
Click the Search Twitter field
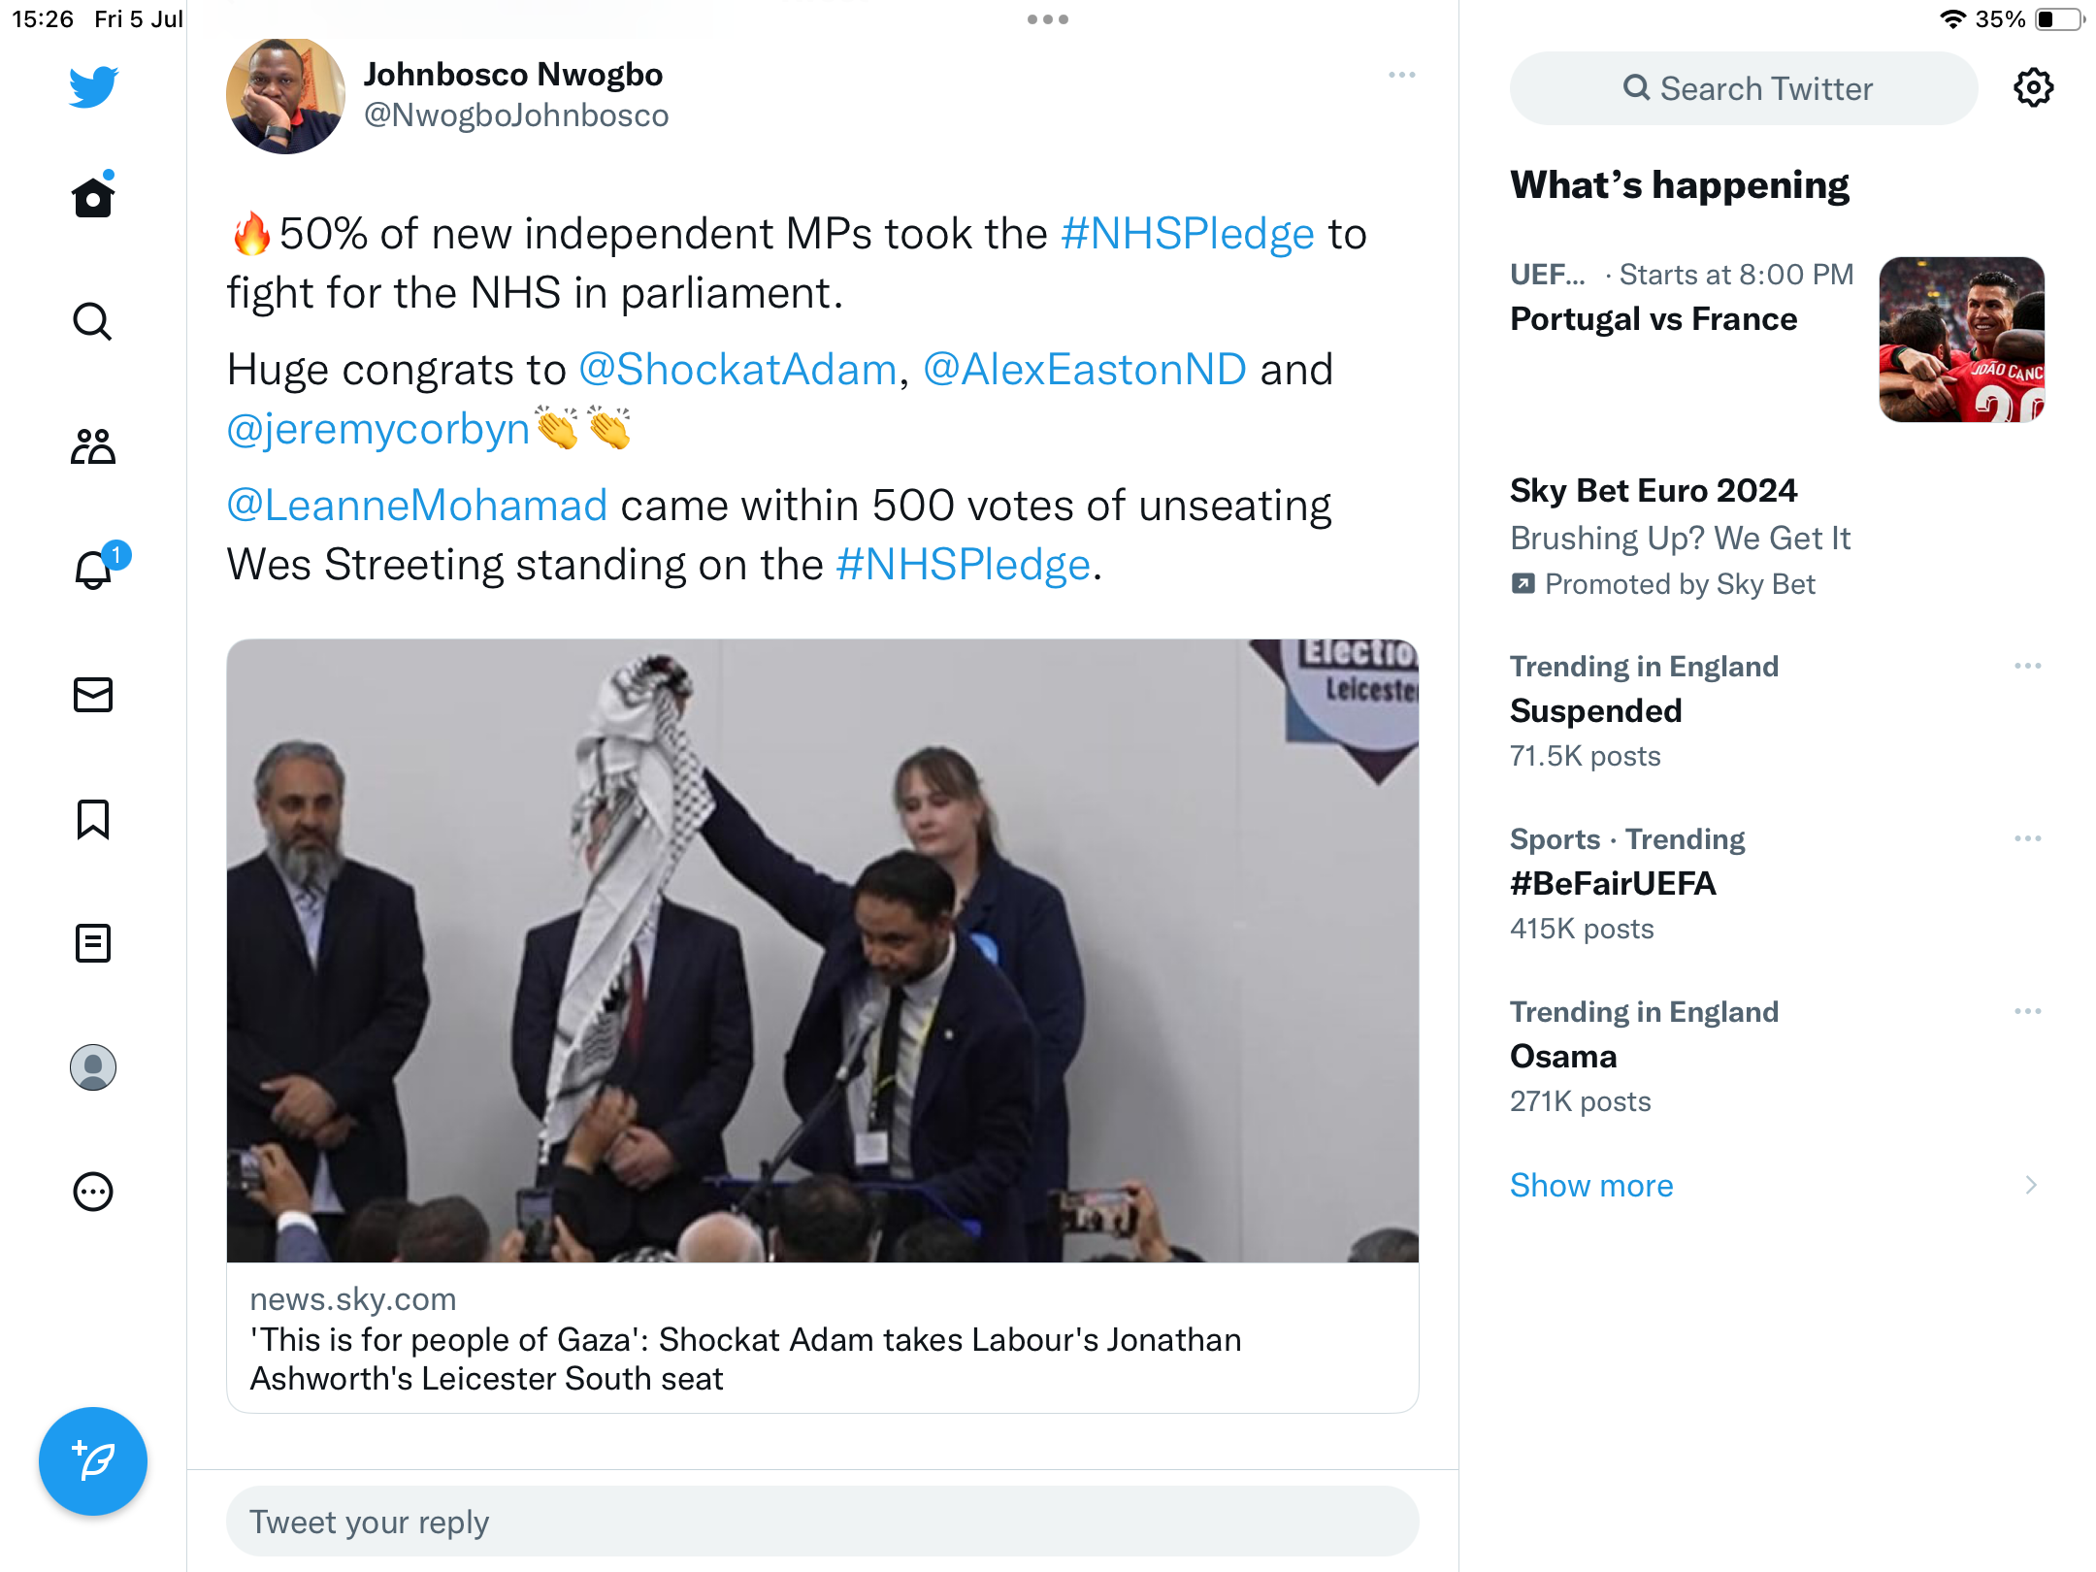tap(1743, 88)
